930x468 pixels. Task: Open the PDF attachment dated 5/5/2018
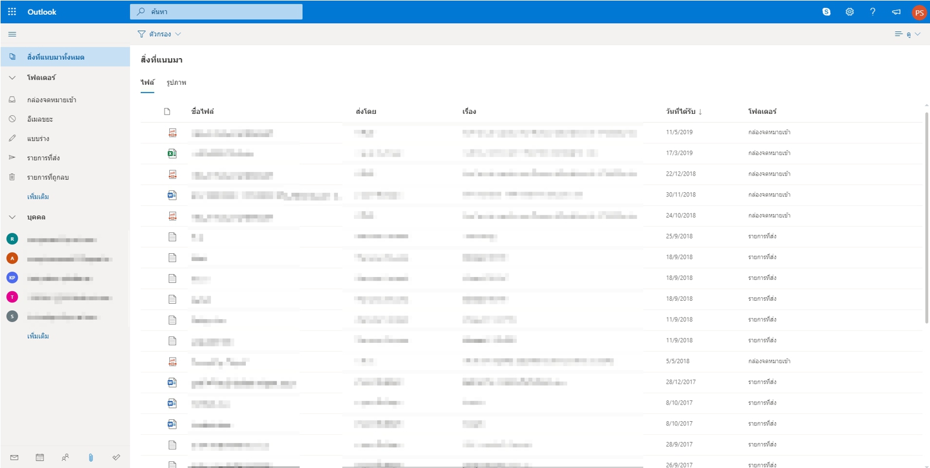(172, 361)
